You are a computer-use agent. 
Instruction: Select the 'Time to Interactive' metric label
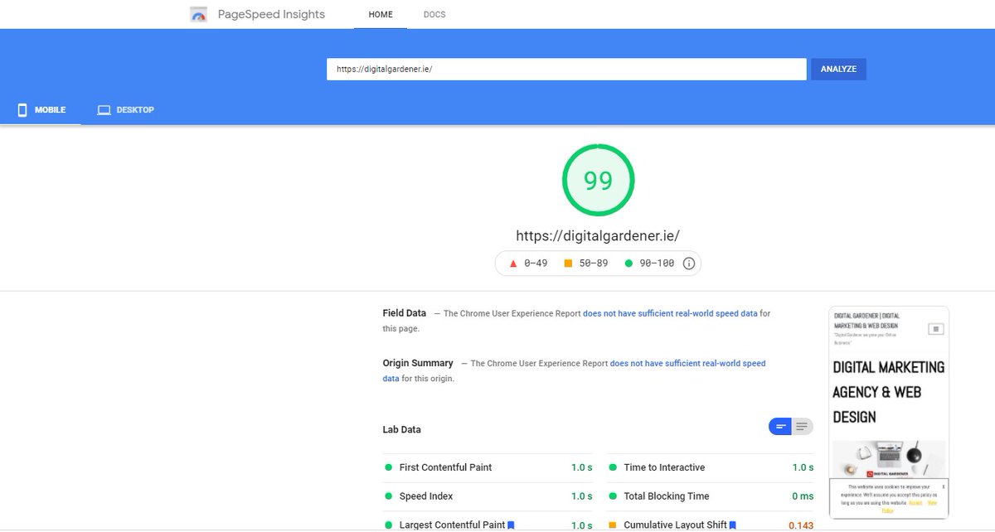point(665,467)
